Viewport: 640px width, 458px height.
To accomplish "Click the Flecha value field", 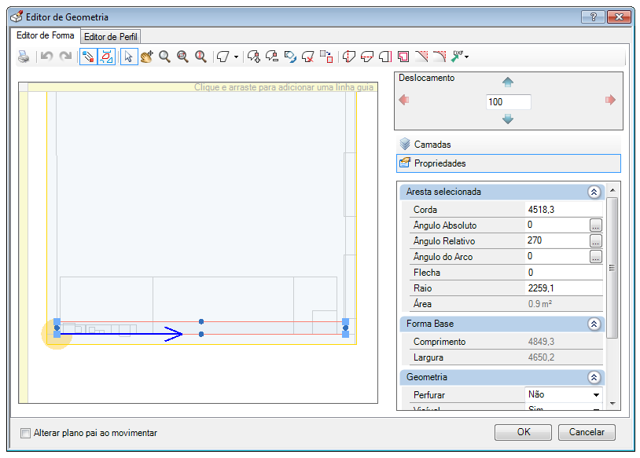I will [564, 273].
